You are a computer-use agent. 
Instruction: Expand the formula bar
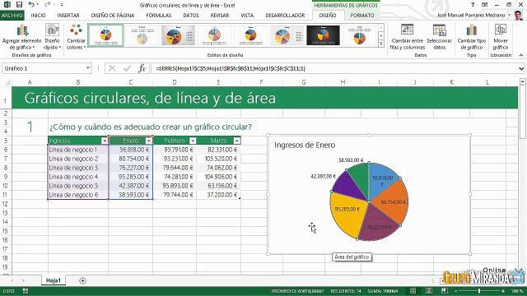[521, 68]
